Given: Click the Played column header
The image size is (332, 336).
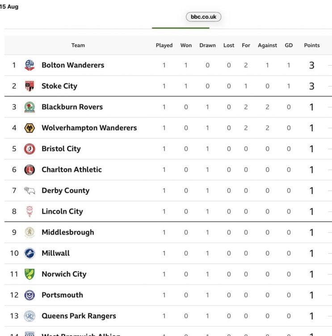Looking at the screenshot, I should pyautogui.click(x=164, y=45).
